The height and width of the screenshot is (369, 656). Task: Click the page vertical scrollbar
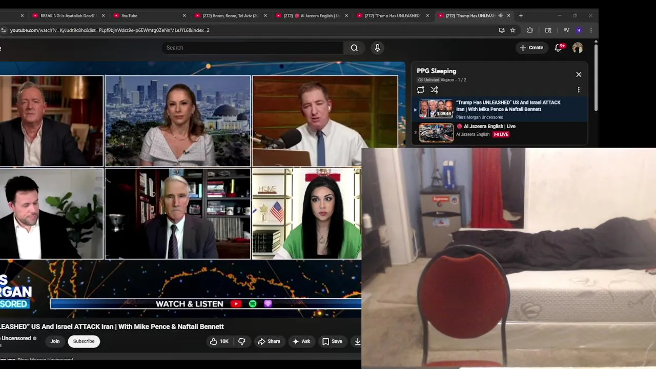pyautogui.click(x=596, y=77)
